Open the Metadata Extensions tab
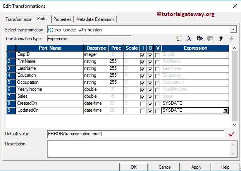Screen dimensions: 241x171 click(95, 19)
